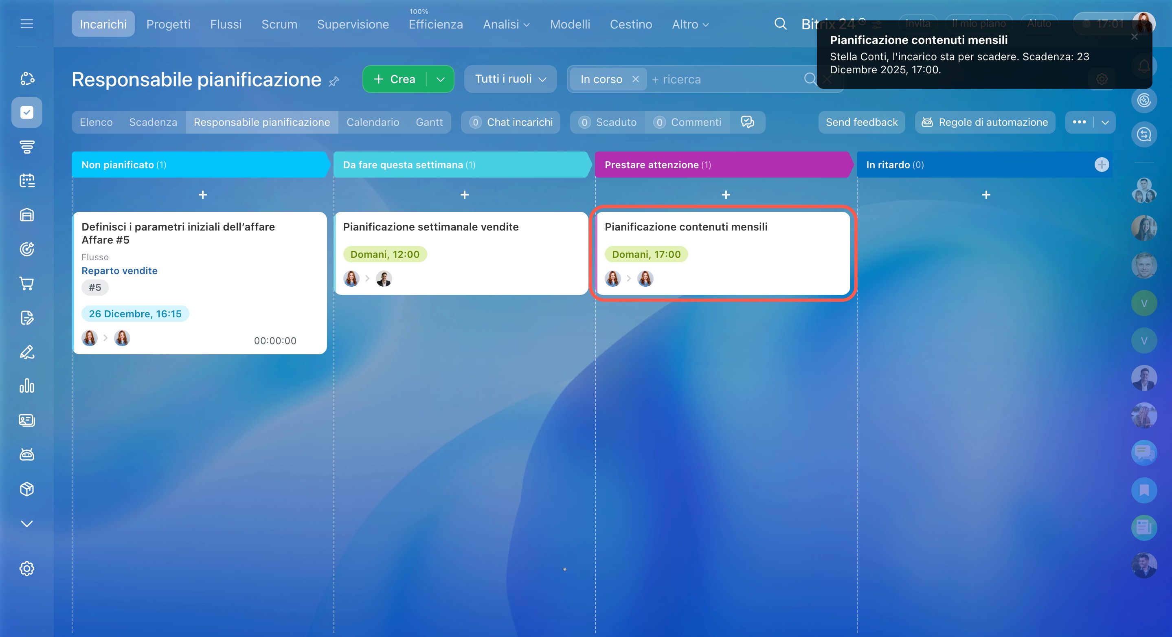Image resolution: width=1172 pixels, height=637 pixels.
Task: Open sidebar settings gear icon
Action: tap(27, 568)
